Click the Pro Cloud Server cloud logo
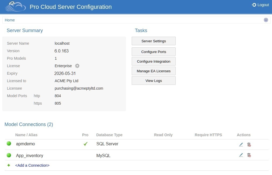 click(15, 7)
